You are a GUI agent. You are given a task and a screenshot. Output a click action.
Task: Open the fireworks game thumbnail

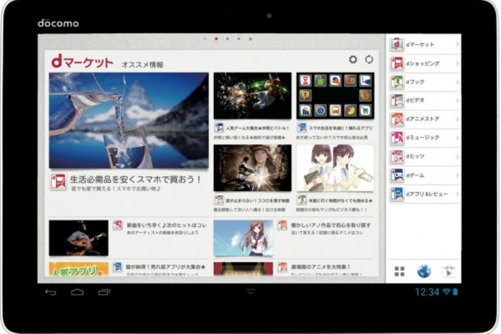point(253,96)
